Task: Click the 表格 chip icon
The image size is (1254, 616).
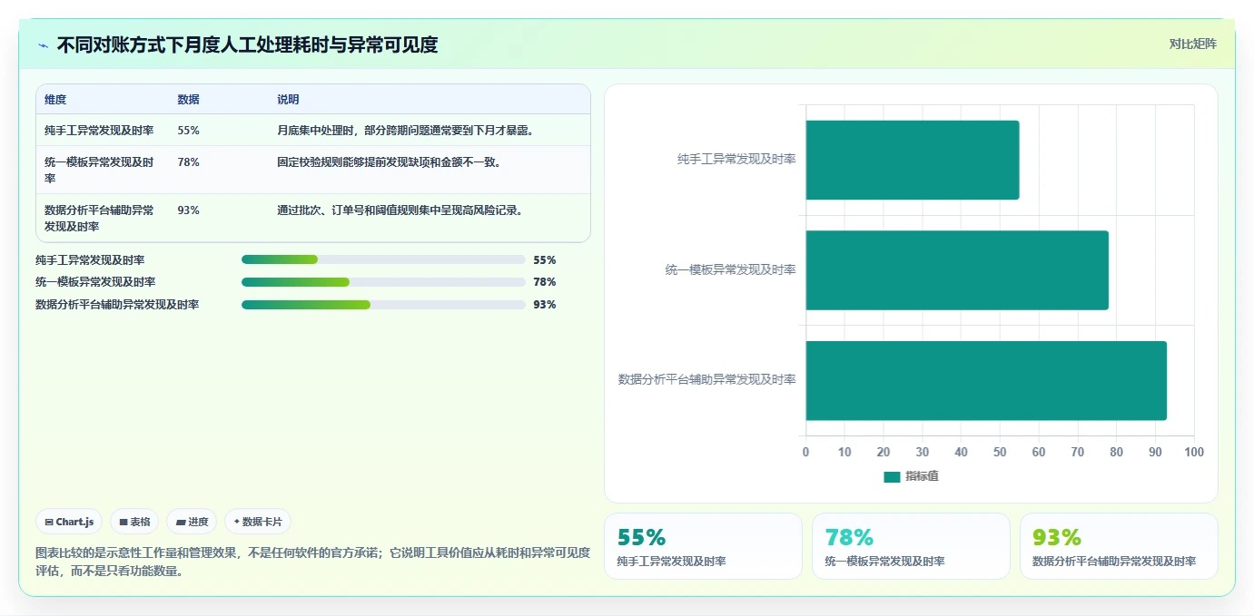Action: point(123,522)
